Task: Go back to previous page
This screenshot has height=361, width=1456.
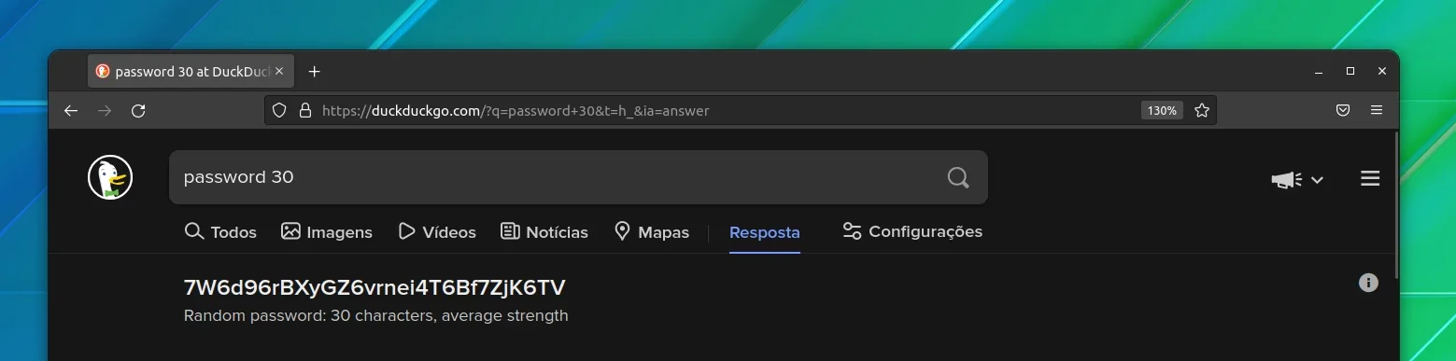Action: [71, 110]
